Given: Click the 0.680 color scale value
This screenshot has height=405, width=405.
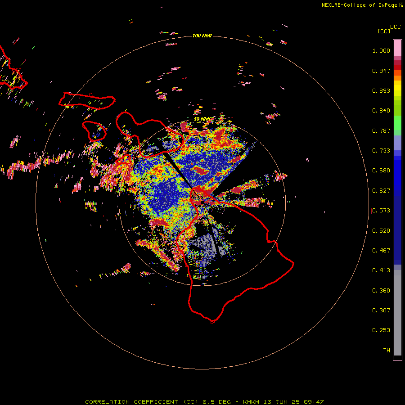Looking at the screenshot, I should click(x=381, y=171).
